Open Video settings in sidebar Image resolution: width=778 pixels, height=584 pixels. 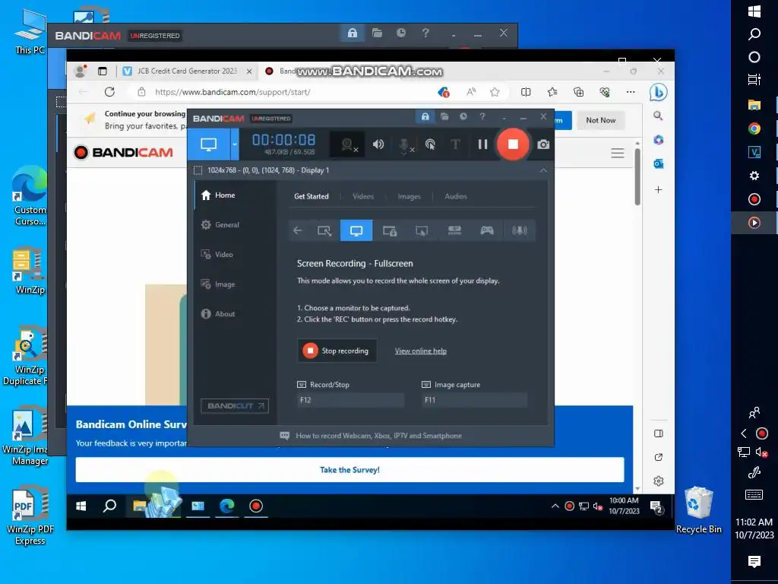tap(217, 254)
